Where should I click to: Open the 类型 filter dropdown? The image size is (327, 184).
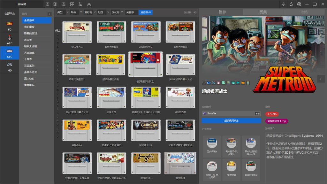[63, 12]
